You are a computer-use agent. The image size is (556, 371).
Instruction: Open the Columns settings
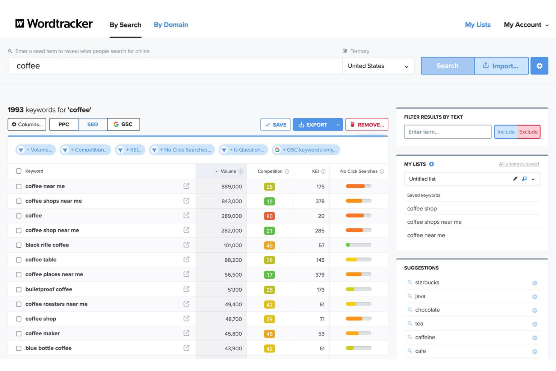coord(26,124)
